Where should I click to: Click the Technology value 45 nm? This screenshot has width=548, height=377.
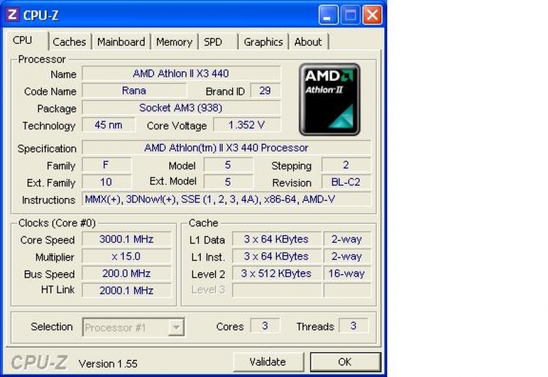click(x=108, y=125)
